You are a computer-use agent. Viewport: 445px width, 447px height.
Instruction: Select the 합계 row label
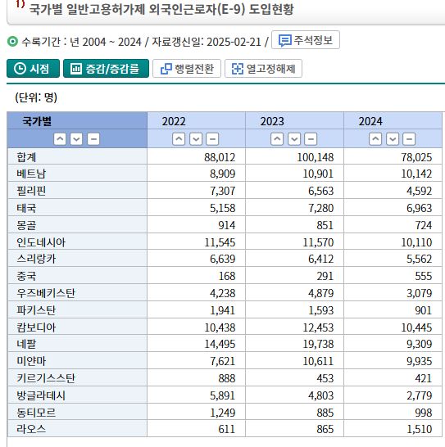click(x=26, y=157)
